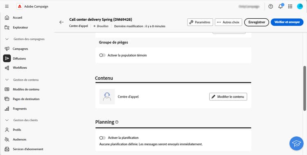Click the Services d'abonnement icon
The height and width of the screenshot is (155, 307).
(x=7, y=149)
